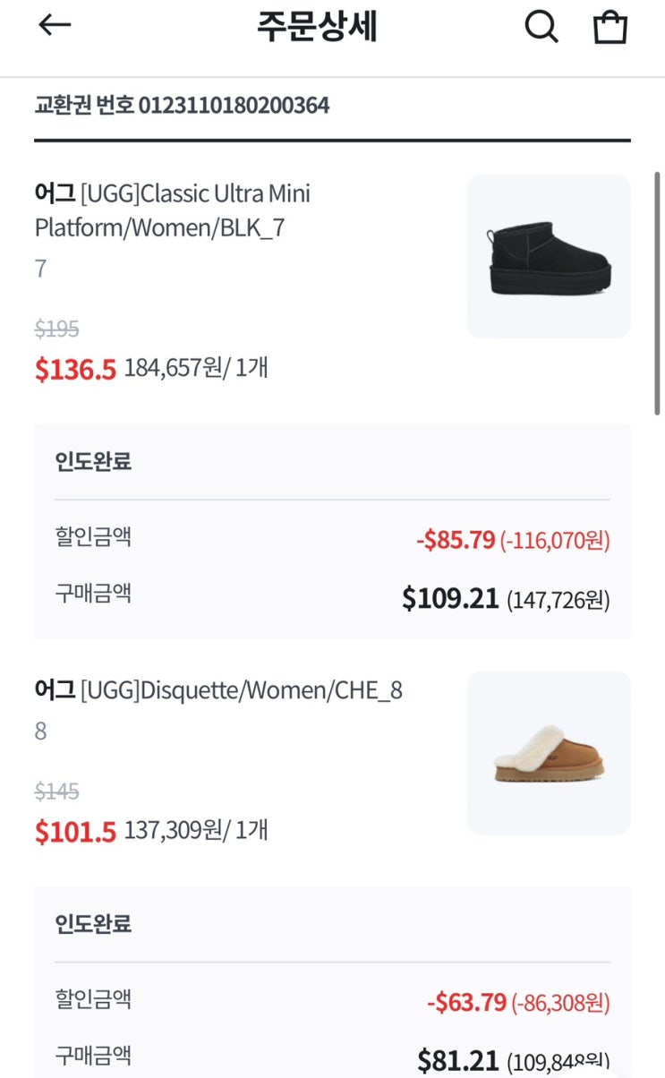Screen dimensions: 665x1078
Task: Tap the back arrow icon
Action: tap(54, 26)
